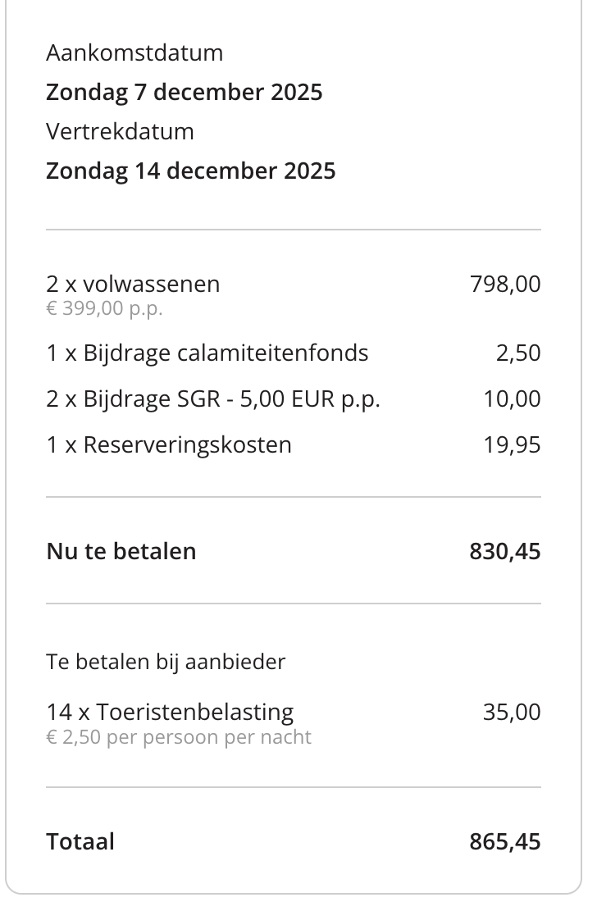
Task: Click the 19,95 reservation fee amount
Action: [512, 444]
